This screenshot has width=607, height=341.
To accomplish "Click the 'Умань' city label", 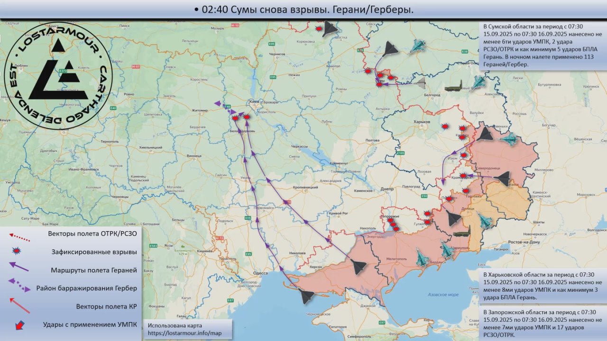I will coord(245,178).
